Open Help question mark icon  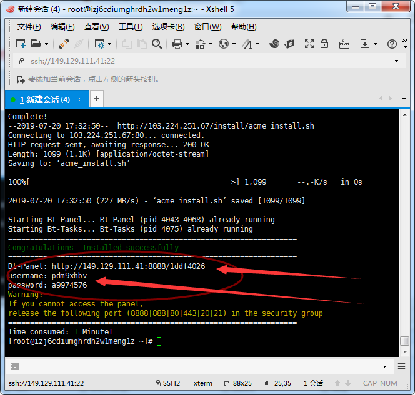[392, 44]
